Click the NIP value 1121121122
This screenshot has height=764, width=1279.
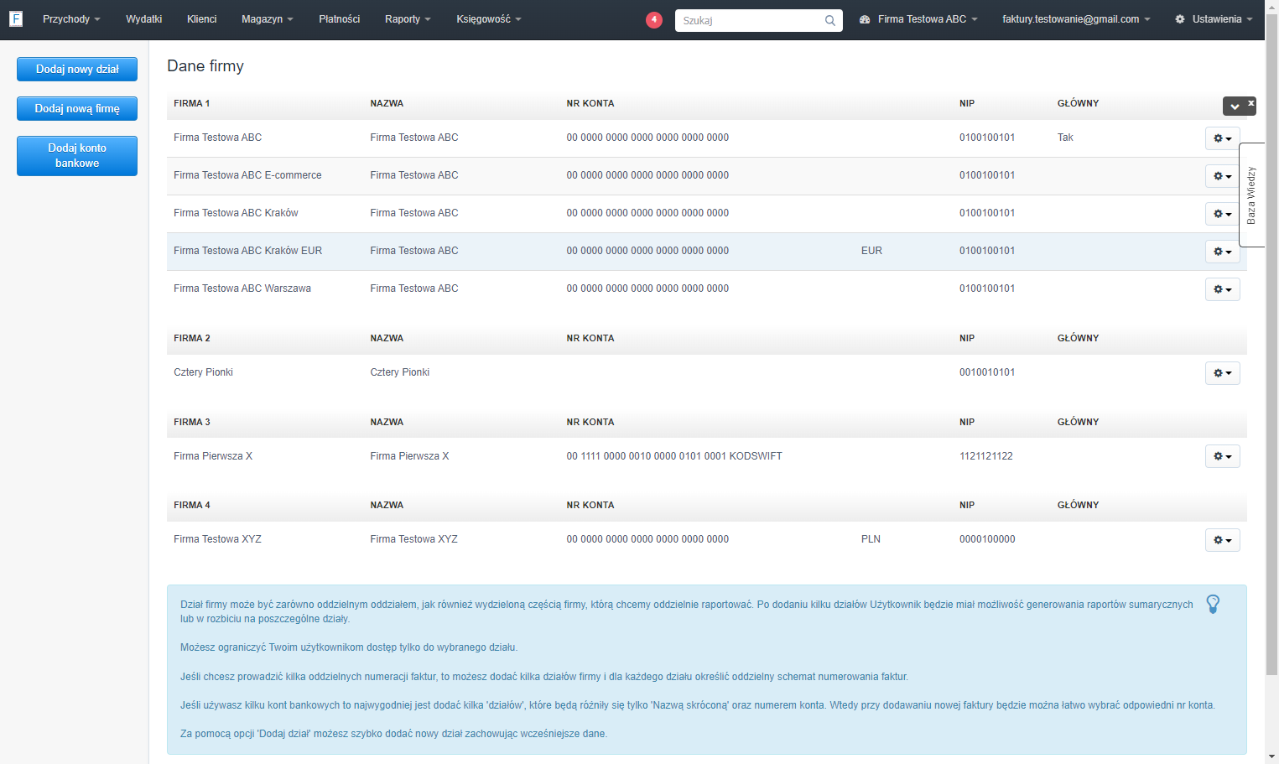click(986, 456)
